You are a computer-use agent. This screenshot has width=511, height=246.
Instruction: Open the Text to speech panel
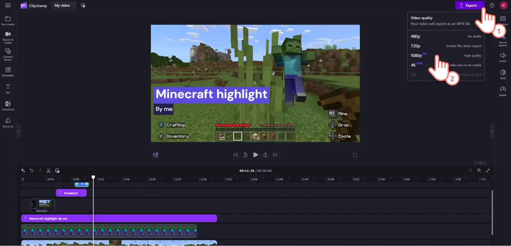point(503,41)
